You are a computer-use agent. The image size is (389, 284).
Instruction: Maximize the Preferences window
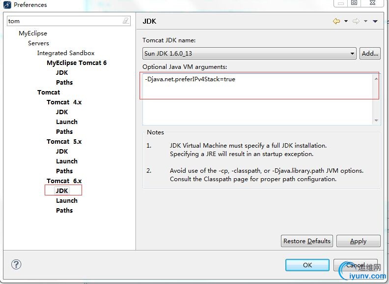[354, 3]
